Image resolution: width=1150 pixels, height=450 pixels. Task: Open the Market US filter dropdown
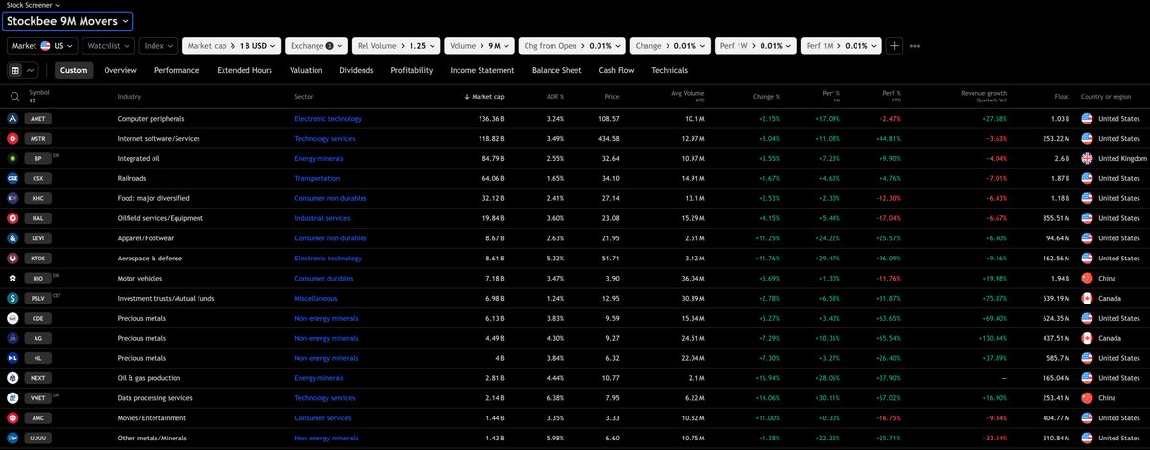42,45
